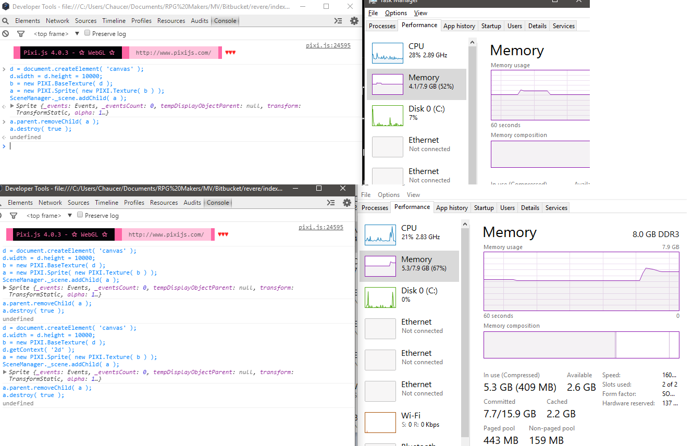Click the filter funnel icon in lower DevTools
This screenshot has height=446, width=693.
(x=14, y=216)
